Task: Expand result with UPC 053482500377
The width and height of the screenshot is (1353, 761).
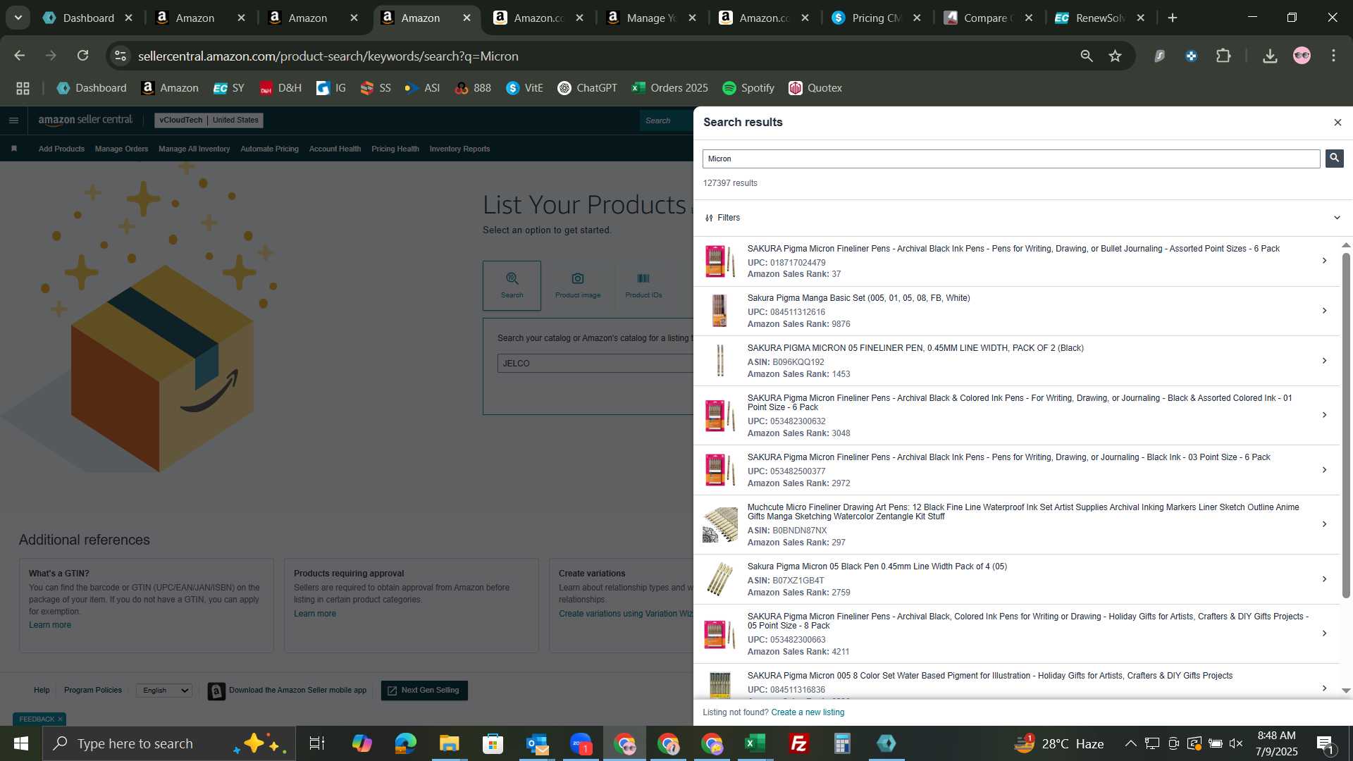Action: point(1324,470)
